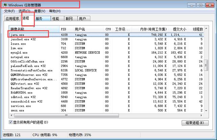
Task: Select the java.exe process row
Action: [106, 35]
